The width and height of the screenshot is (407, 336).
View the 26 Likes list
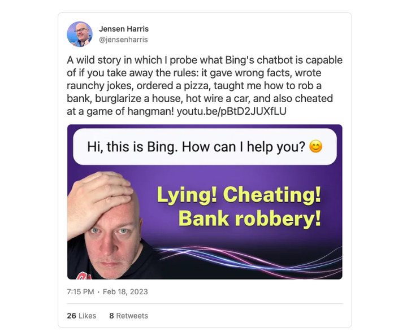click(81, 316)
